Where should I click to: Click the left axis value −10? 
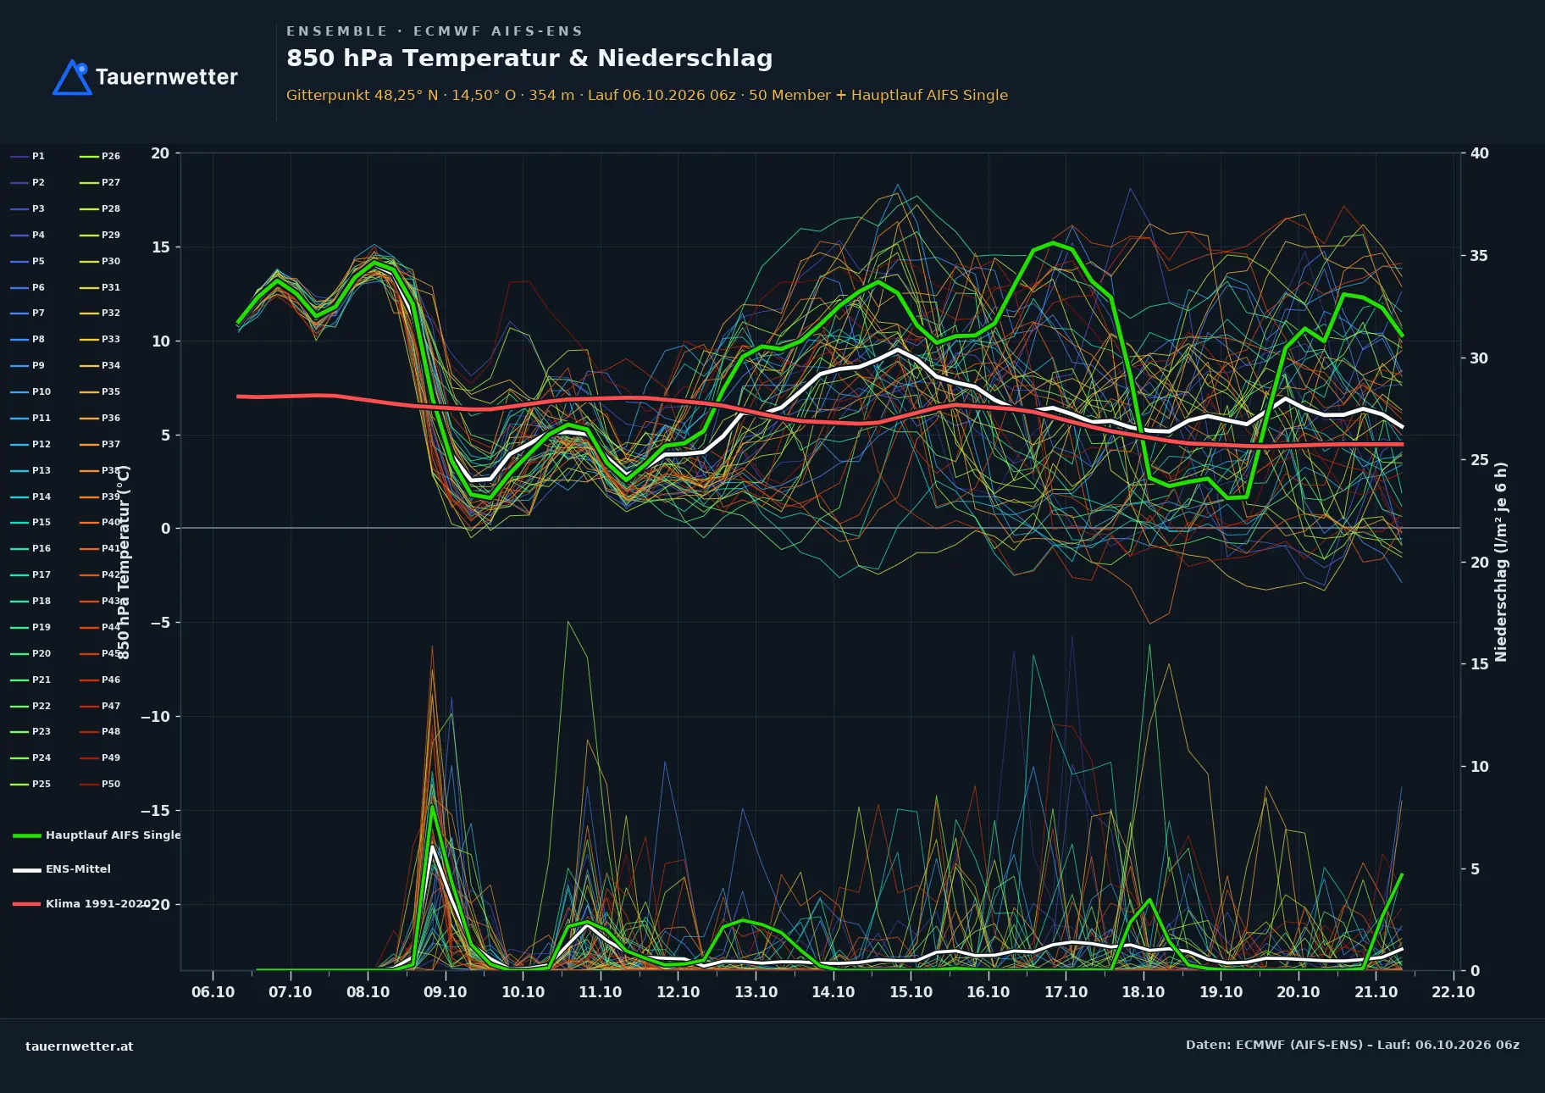point(155,717)
